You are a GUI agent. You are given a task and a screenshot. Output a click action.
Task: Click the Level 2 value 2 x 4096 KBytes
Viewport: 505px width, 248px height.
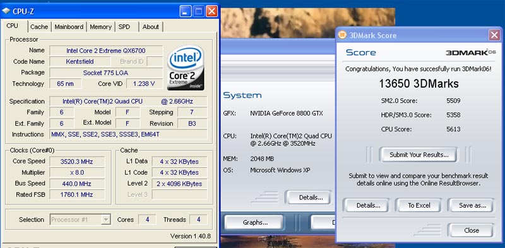click(x=179, y=184)
